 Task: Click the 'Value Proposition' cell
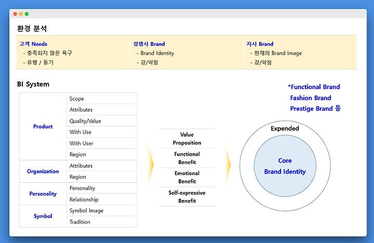point(187,139)
